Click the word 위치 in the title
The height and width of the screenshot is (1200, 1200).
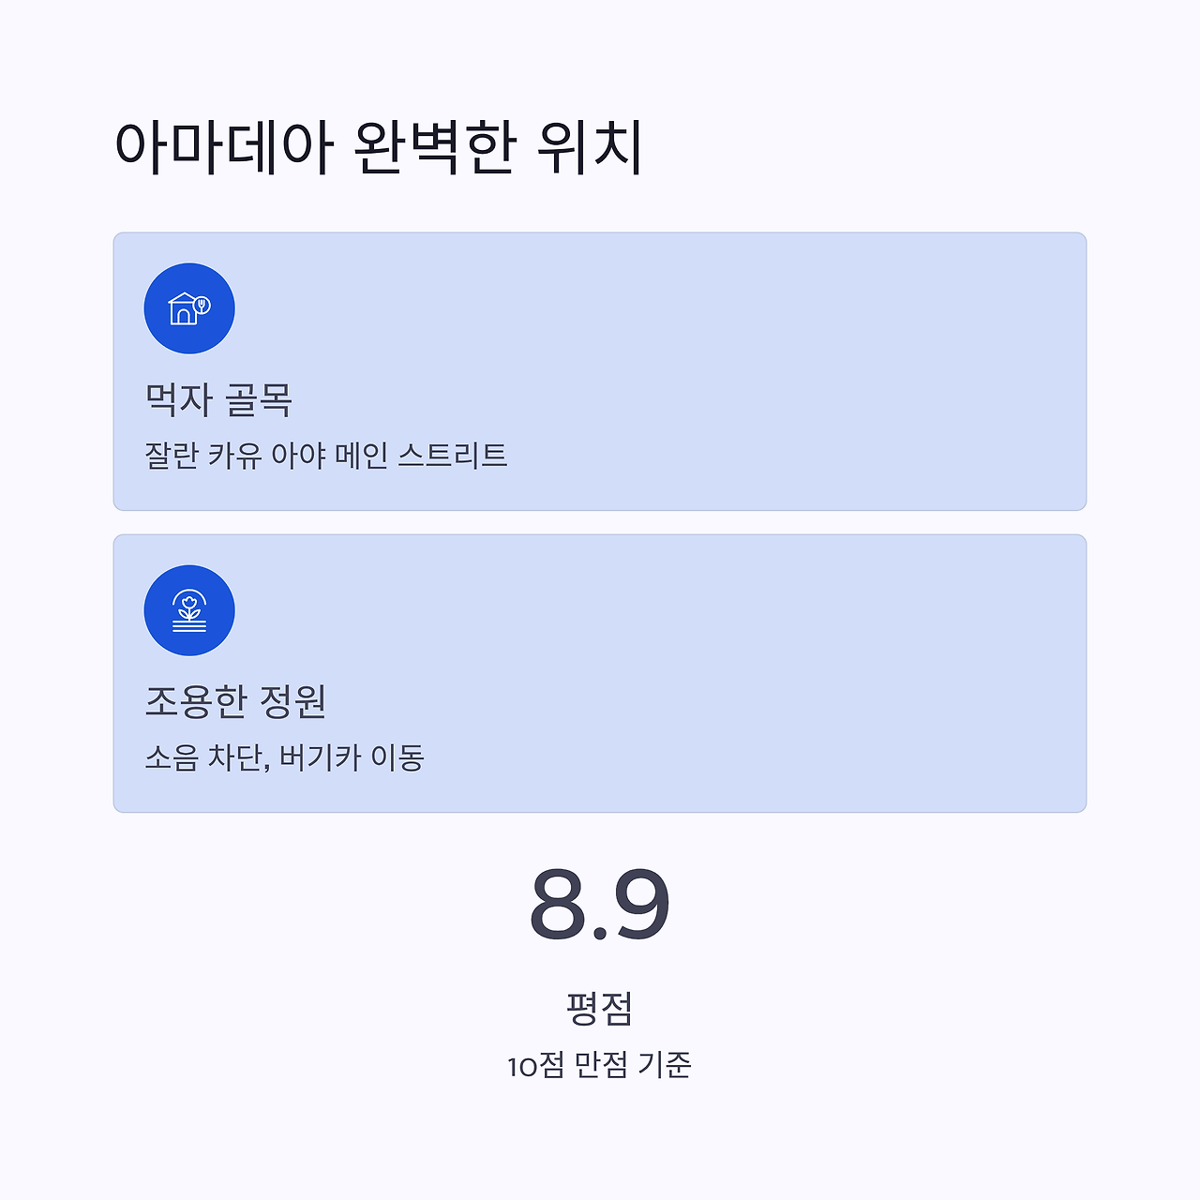(591, 147)
